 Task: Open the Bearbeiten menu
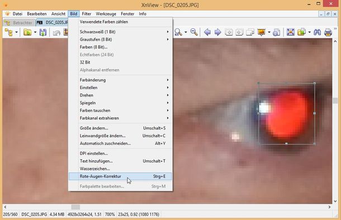coord(37,14)
